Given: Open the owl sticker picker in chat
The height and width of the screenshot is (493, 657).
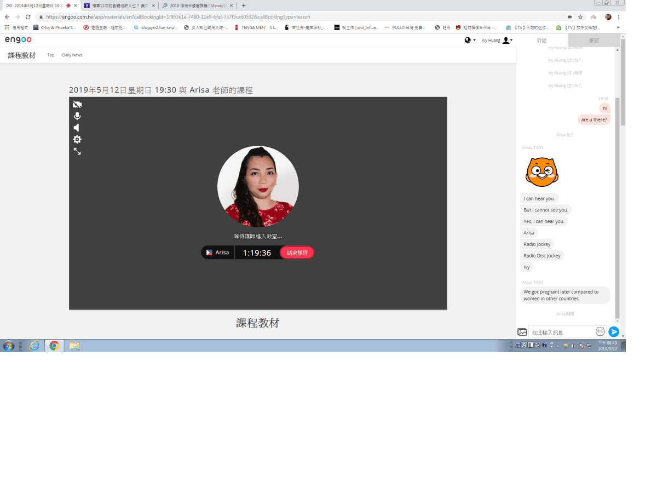Looking at the screenshot, I should coord(600,331).
